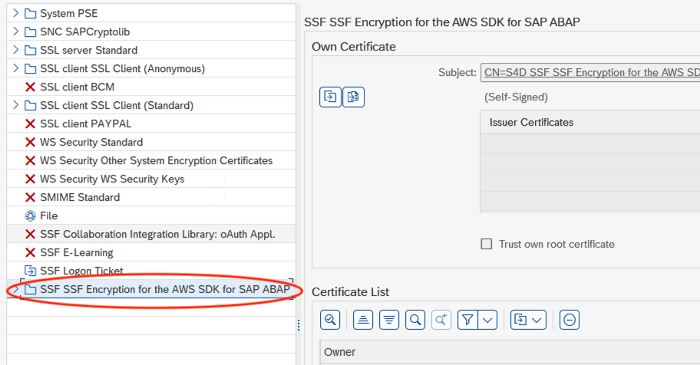Click the red X icon beside SSF E-Learning
The width and height of the screenshot is (700, 365).
tap(31, 252)
